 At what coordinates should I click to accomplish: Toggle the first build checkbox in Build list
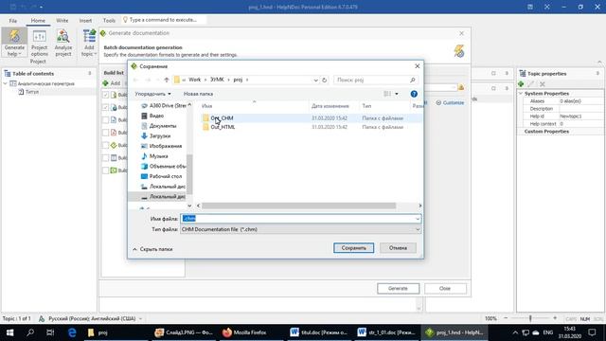point(105,95)
